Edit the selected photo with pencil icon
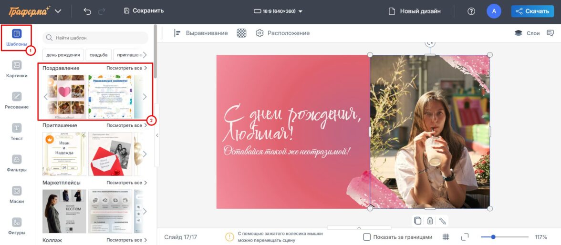Image resolution: width=561 pixels, height=245 pixels. pyautogui.click(x=443, y=221)
